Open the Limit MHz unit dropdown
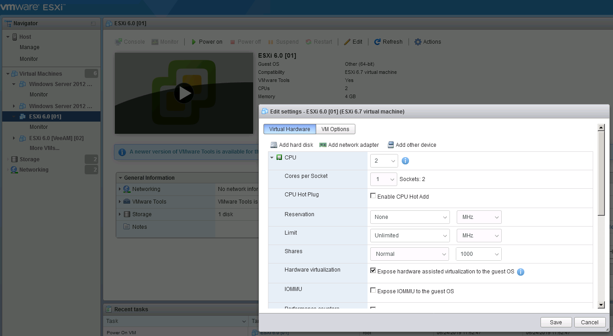Screen dimensions: 613x336 click(x=479, y=236)
